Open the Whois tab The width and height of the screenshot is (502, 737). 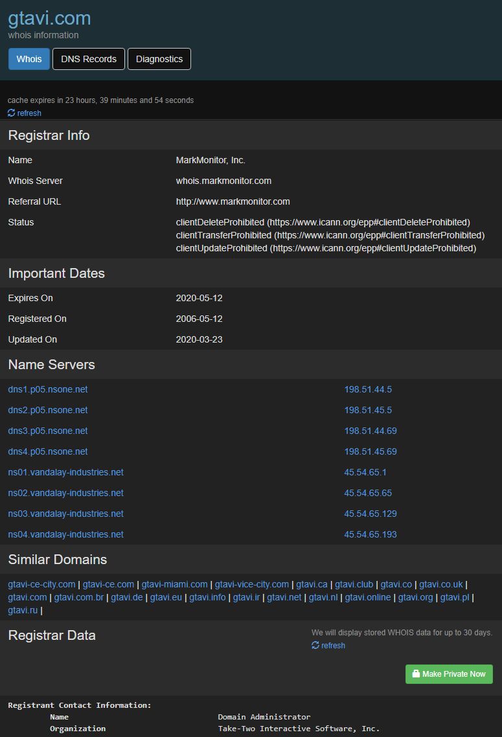click(29, 59)
